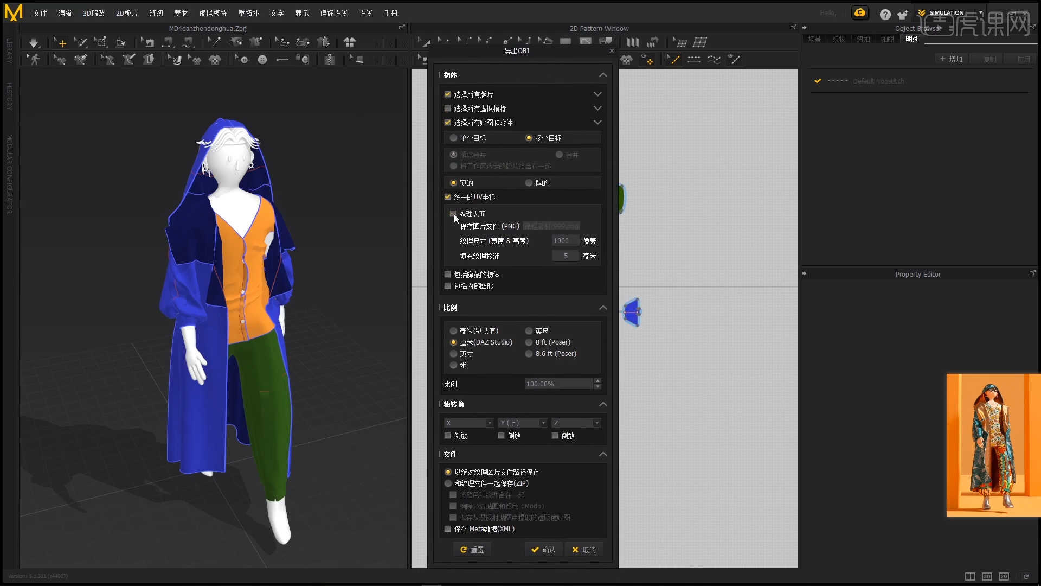Screen dimensions: 1041x586
Task: Collapse the 比例 section header
Action: pyautogui.click(x=602, y=308)
